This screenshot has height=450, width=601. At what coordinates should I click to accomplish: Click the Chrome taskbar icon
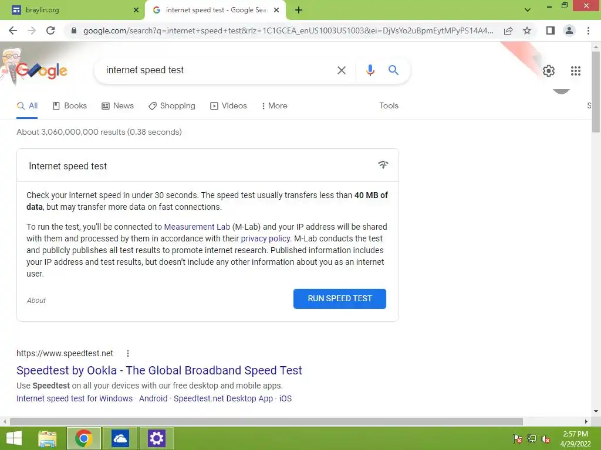tap(84, 438)
